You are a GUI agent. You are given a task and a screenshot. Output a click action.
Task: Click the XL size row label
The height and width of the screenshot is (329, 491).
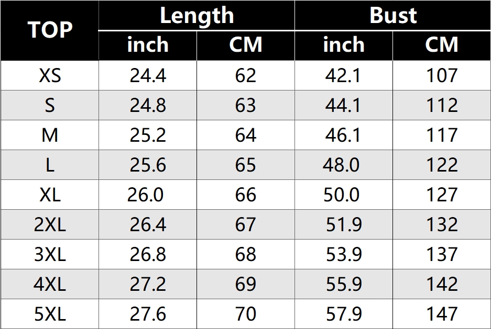(50, 195)
